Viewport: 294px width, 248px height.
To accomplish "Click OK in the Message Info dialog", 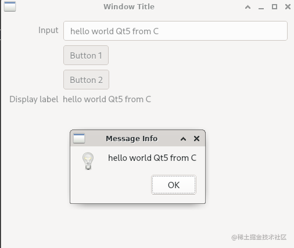I will (x=174, y=185).
